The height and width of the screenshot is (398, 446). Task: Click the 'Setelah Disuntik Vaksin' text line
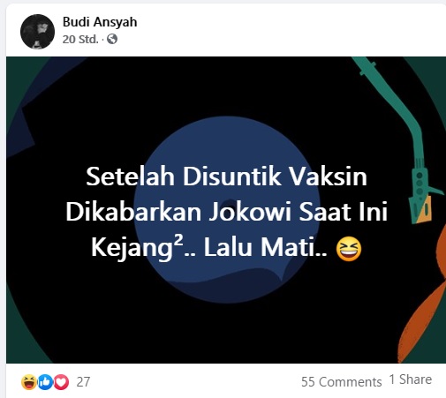click(x=226, y=176)
